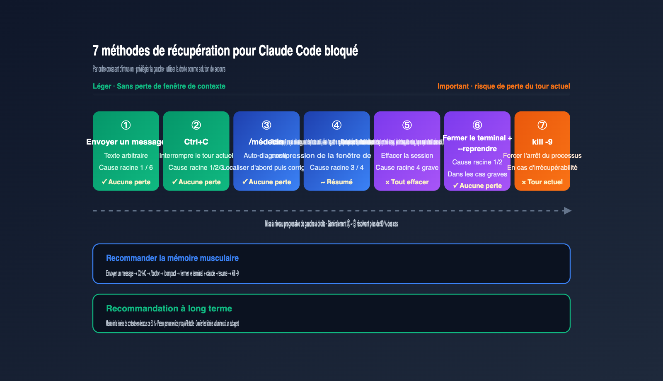Click "Aucune perte" in the Envoyer un message card

pyautogui.click(x=126, y=182)
